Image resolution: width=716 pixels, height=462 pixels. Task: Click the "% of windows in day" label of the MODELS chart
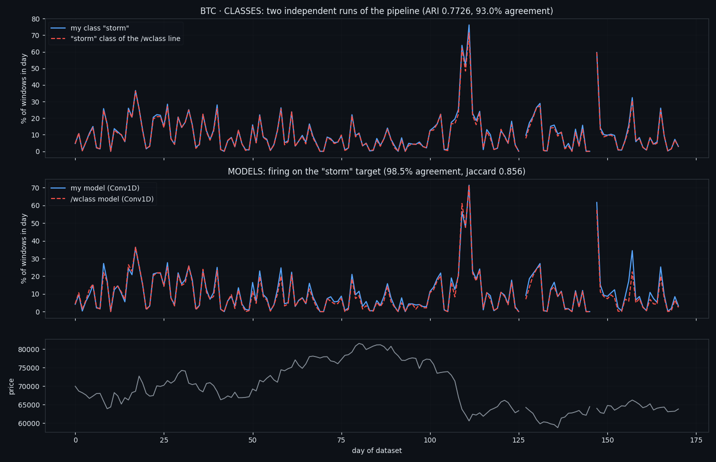[x=24, y=248]
